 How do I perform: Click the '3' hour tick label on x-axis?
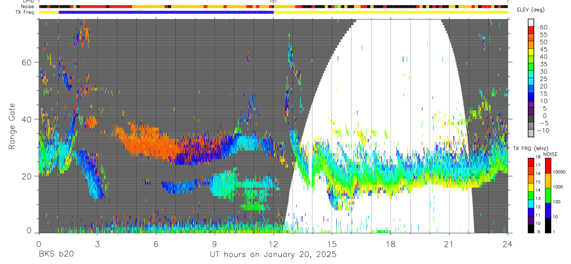pyautogui.click(x=97, y=244)
